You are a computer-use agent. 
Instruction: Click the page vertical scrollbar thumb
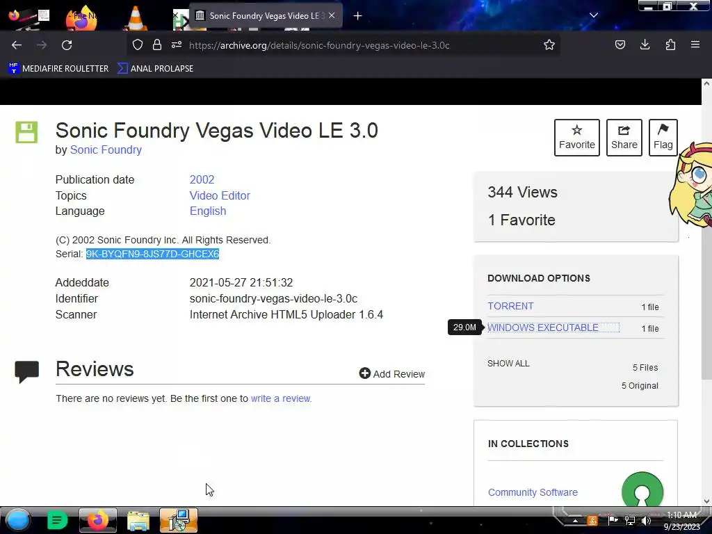tap(706, 234)
